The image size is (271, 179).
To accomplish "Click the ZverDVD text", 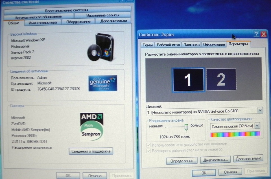I will [18, 124].
